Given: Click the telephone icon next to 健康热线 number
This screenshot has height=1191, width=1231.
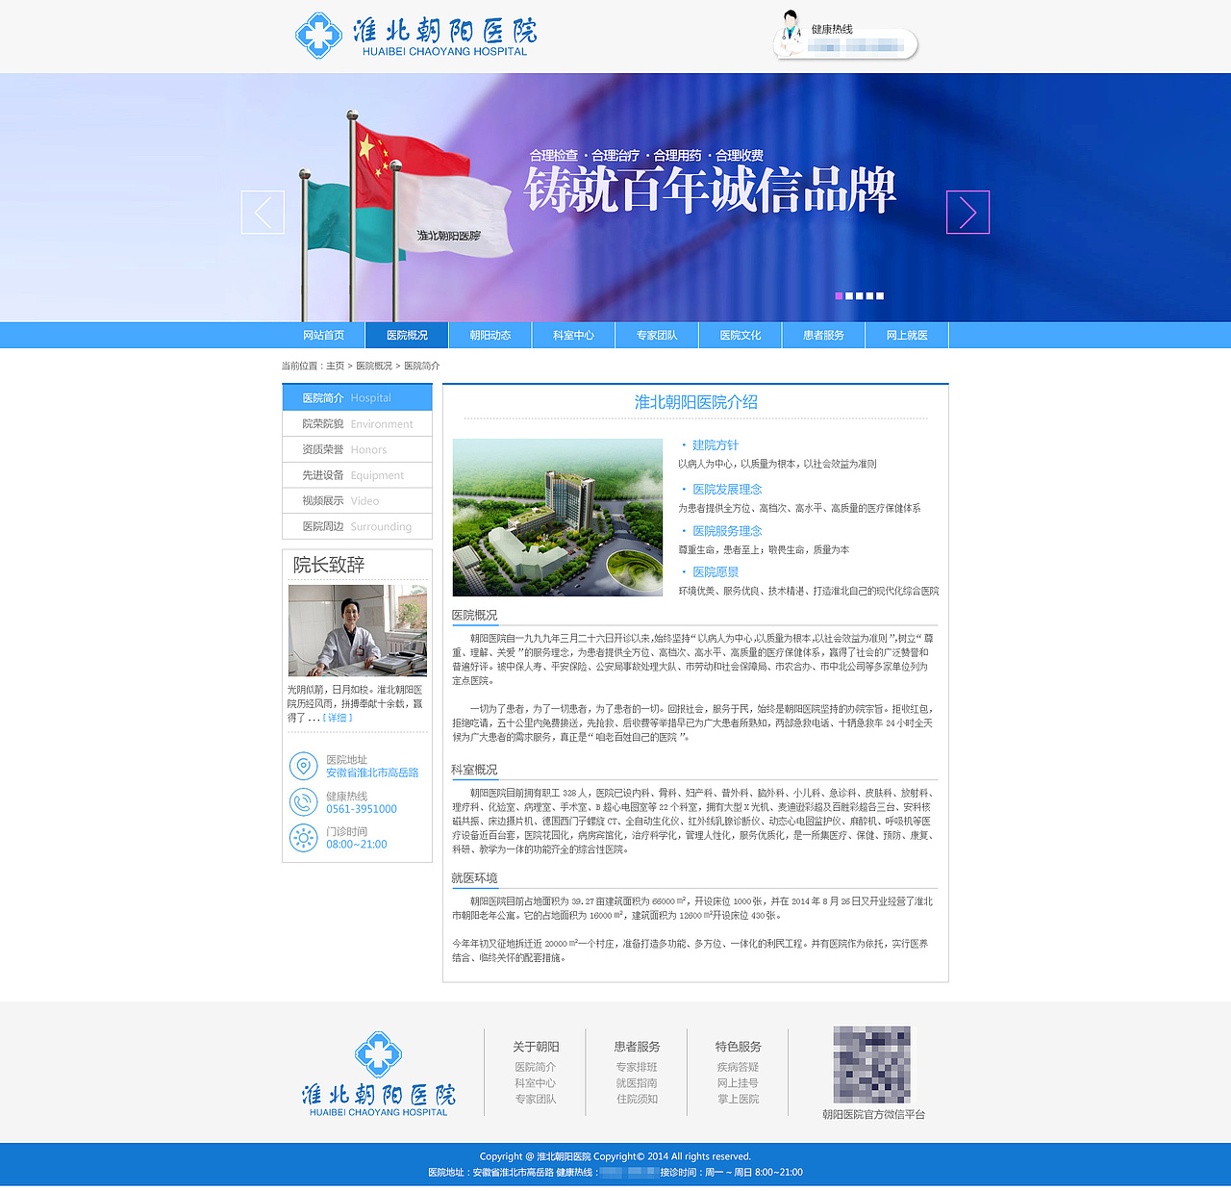Looking at the screenshot, I should coord(304,802).
